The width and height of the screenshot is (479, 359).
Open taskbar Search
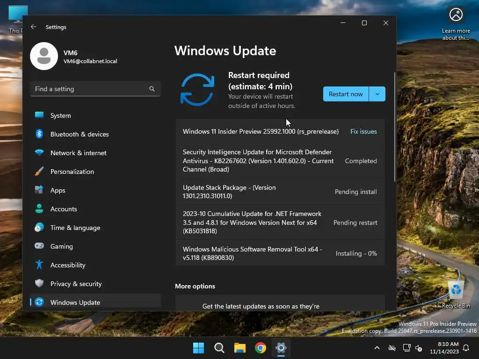point(219,348)
